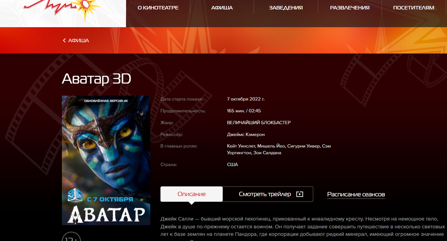This screenshot has height=241, width=447.
Task: Click the cast list starting Кейт Уинслет
Action: (x=279, y=149)
